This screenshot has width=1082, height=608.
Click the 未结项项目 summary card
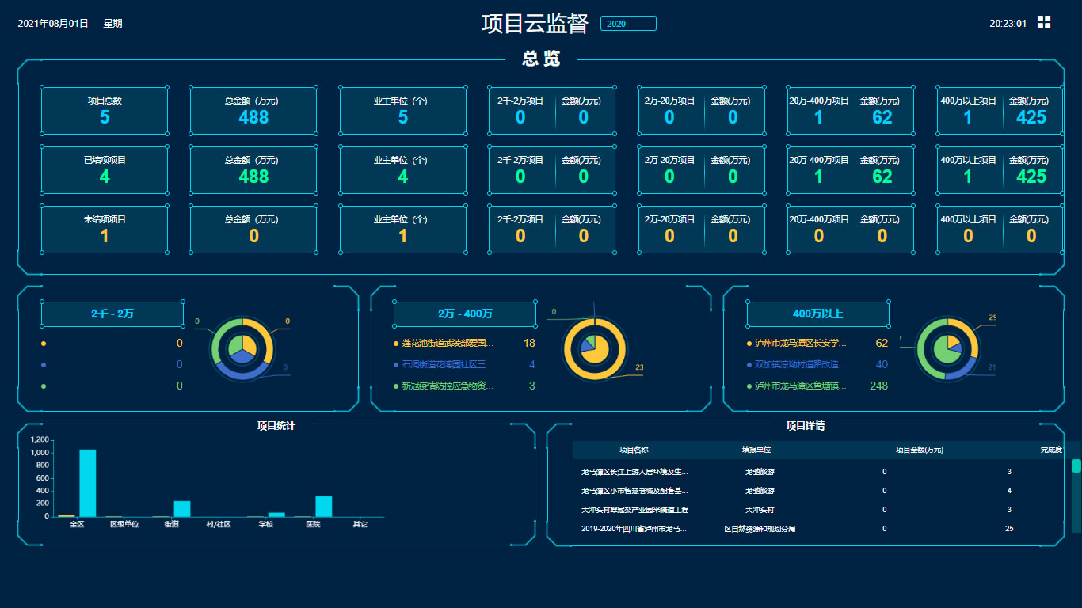coord(105,230)
